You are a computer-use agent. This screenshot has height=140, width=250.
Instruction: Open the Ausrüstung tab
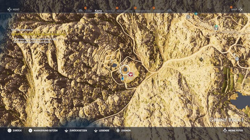(x=125, y=11)
